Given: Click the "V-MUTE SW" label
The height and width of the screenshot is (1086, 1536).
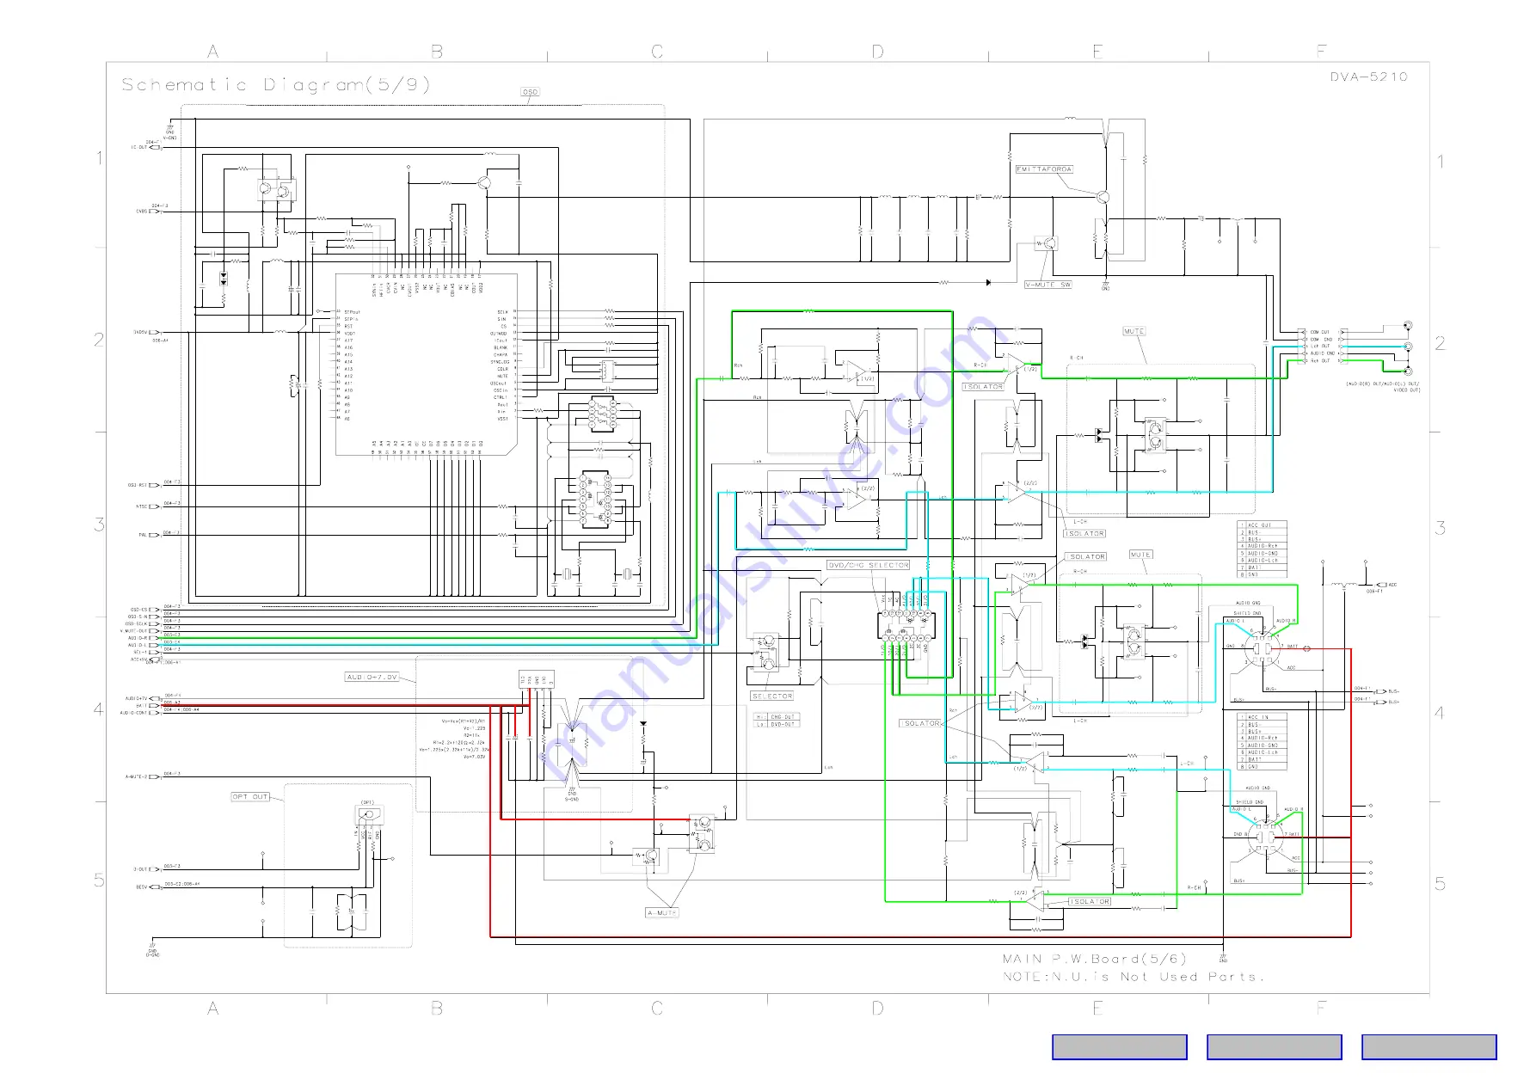Looking at the screenshot, I should [x=1048, y=285].
